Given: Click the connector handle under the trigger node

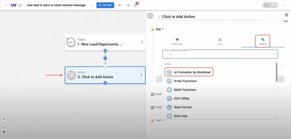Looking at the screenshot, I should 105,51.
